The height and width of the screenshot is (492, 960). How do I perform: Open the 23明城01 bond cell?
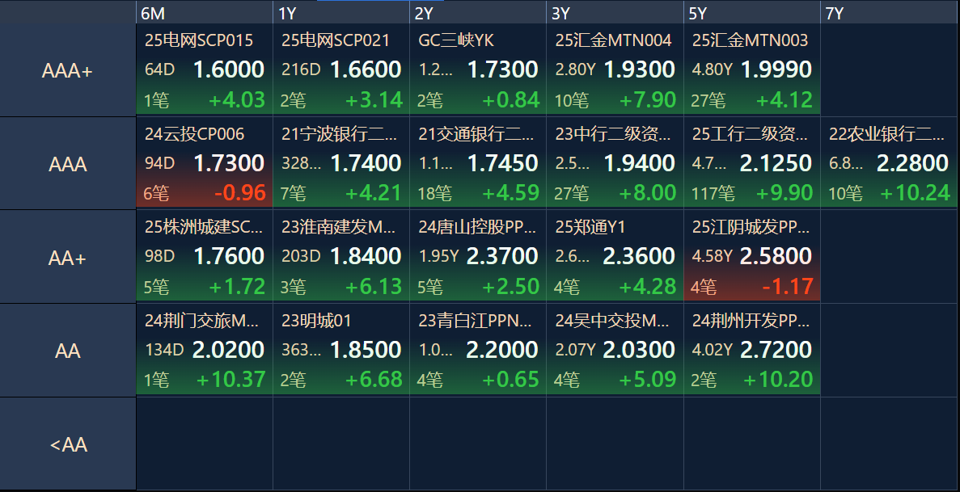coord(341,350)
